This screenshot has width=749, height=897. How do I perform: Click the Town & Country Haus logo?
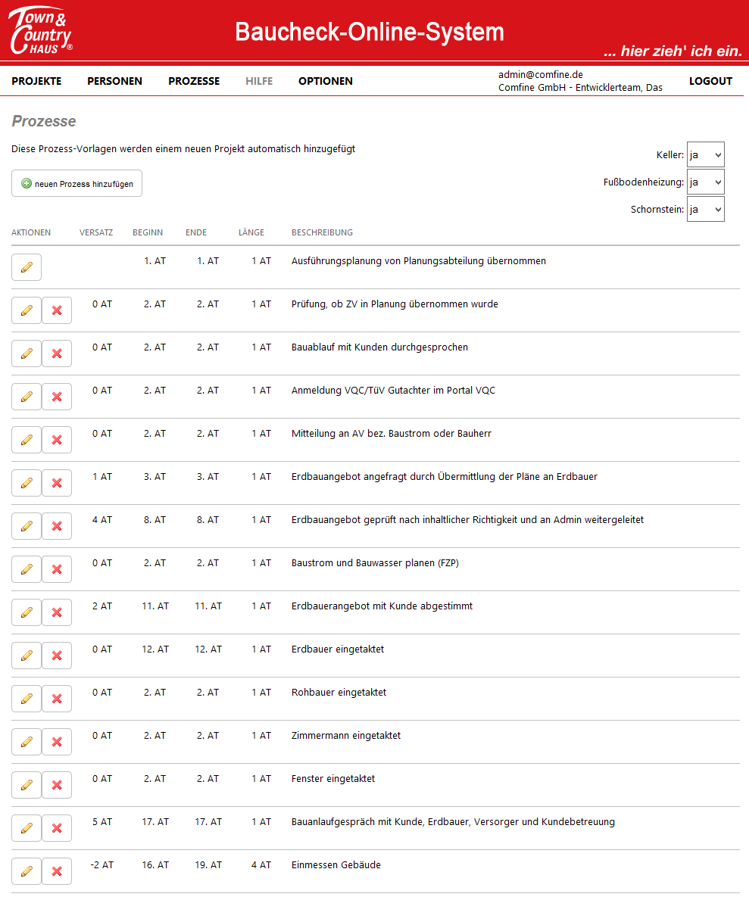point(40,30)
